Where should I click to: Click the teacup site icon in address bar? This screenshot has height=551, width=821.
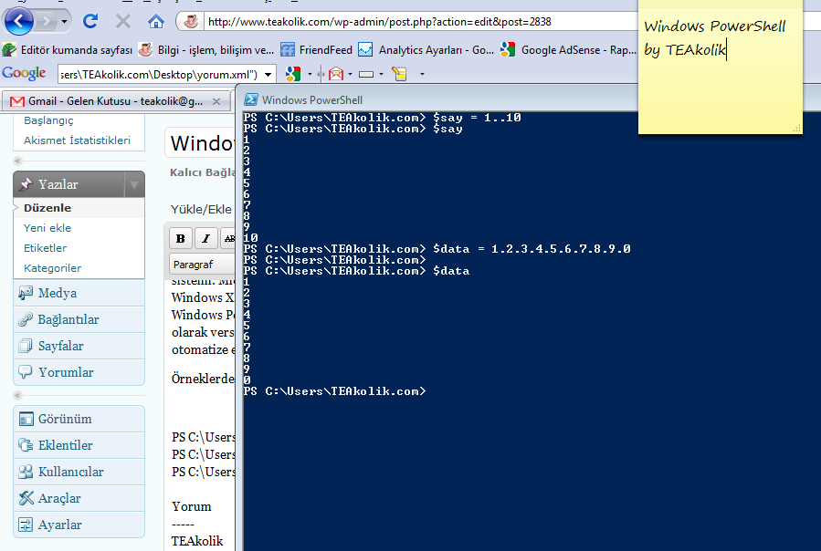[x=191, y=22]
